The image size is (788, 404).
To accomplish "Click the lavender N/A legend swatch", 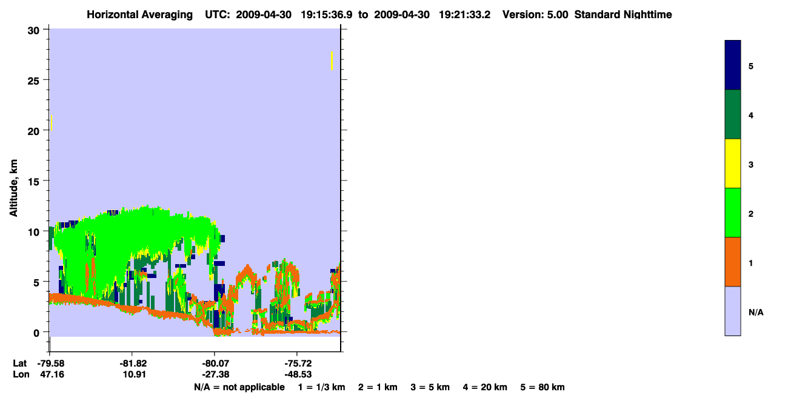I will tap(733, 311).
